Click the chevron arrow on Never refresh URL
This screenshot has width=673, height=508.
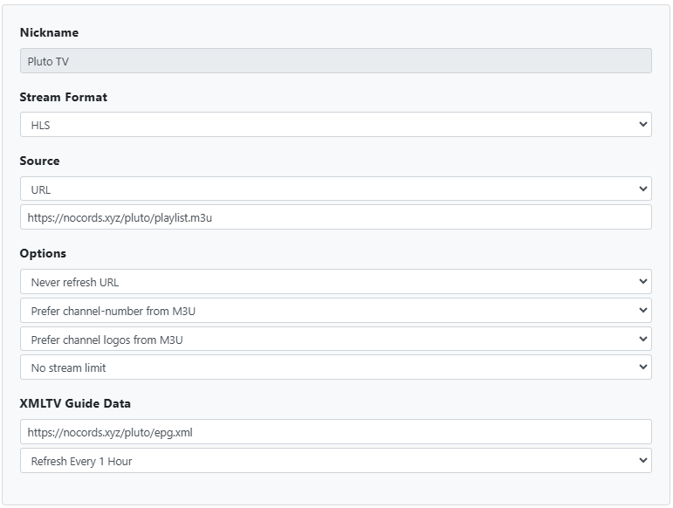[643, 282]
